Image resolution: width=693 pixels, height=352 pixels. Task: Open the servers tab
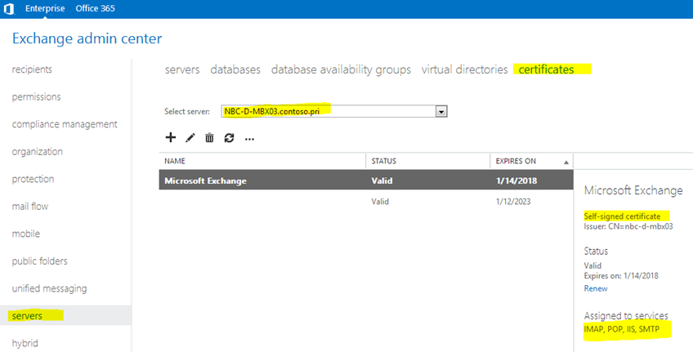(x=182, y=69)
